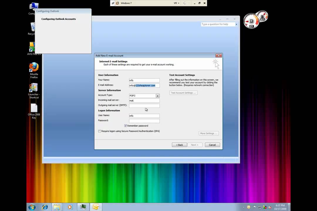This screenshot has width=317, height=211.
Task: Click into the Your Name field
Action: [144, 80]
